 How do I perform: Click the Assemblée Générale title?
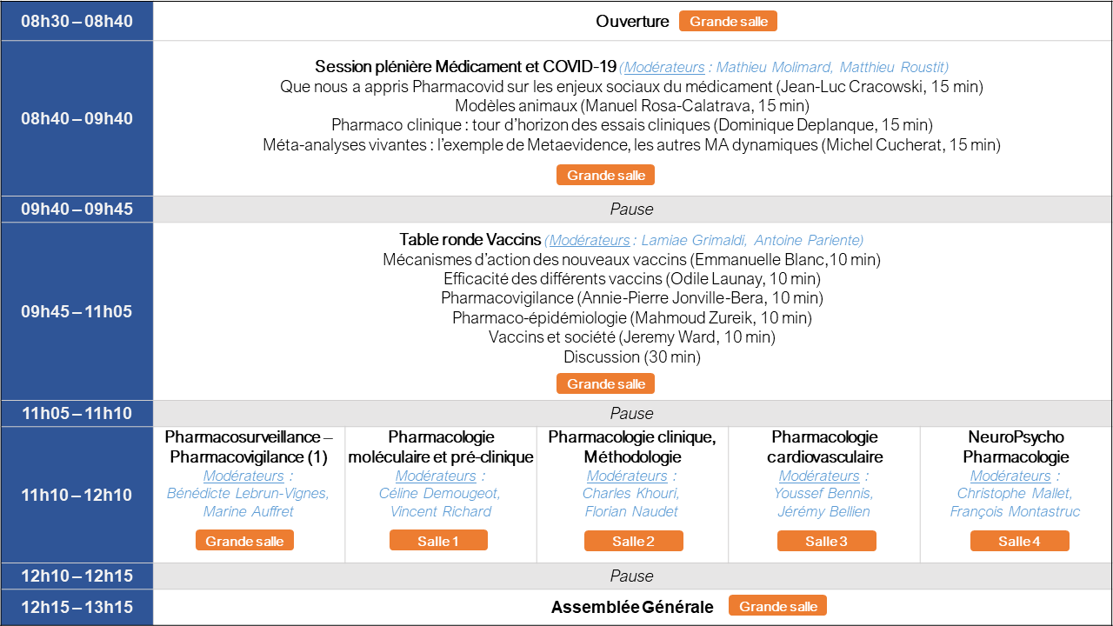click(632, 607)
